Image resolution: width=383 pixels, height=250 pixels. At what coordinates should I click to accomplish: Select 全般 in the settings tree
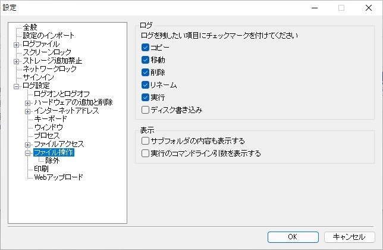click(x=30, y=27)
